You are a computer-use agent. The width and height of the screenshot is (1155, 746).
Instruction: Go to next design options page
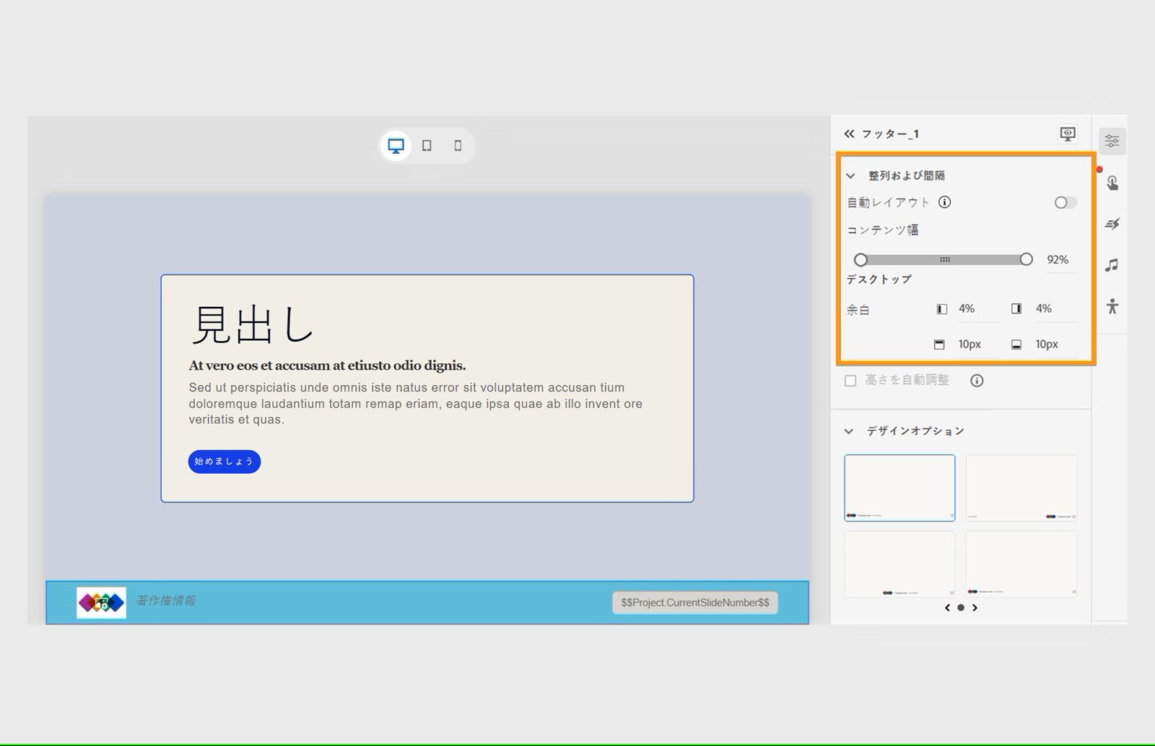(975, 608)
